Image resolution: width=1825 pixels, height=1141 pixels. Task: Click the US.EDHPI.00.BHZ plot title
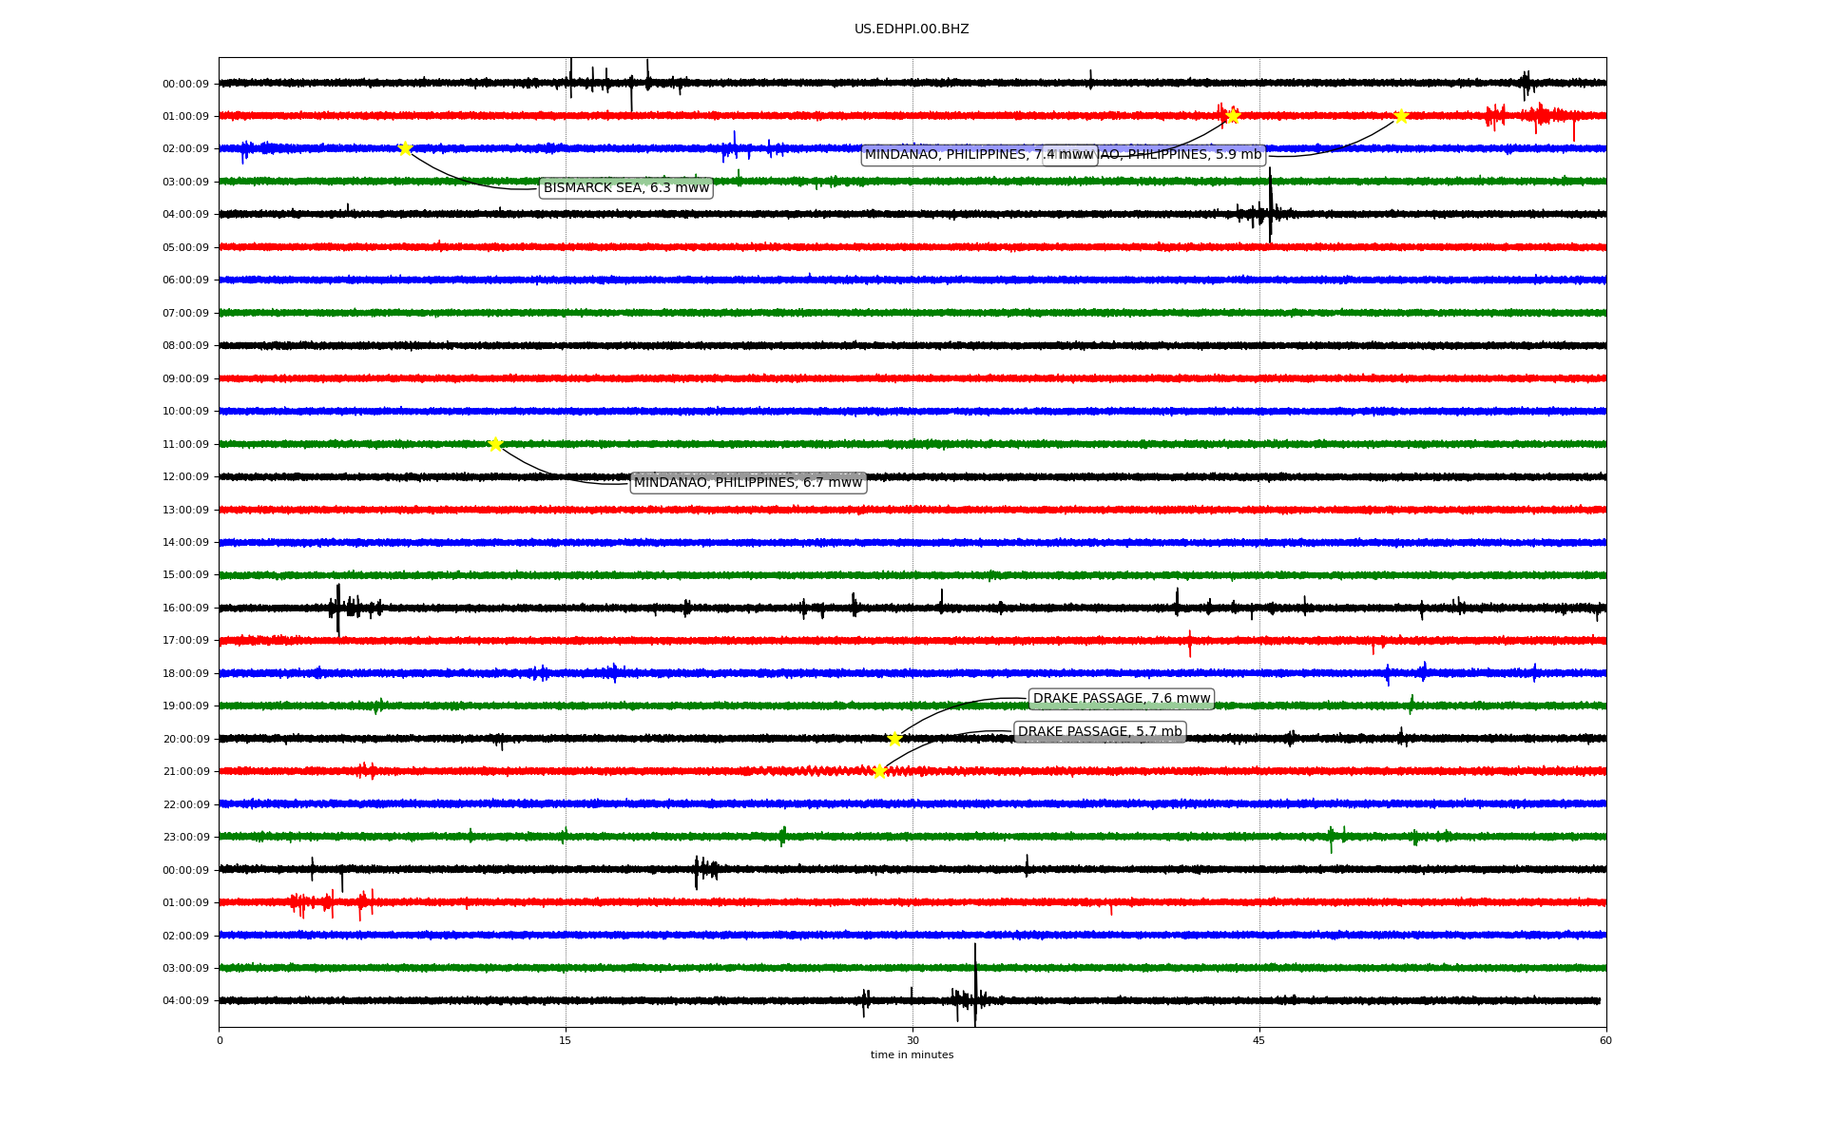911,29
